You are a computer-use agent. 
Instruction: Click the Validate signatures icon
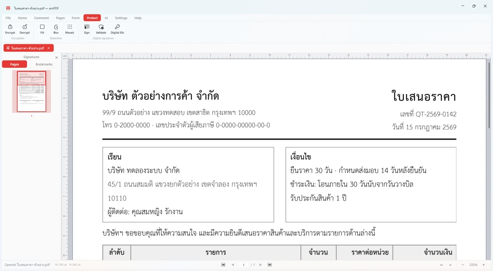(101, 29)
